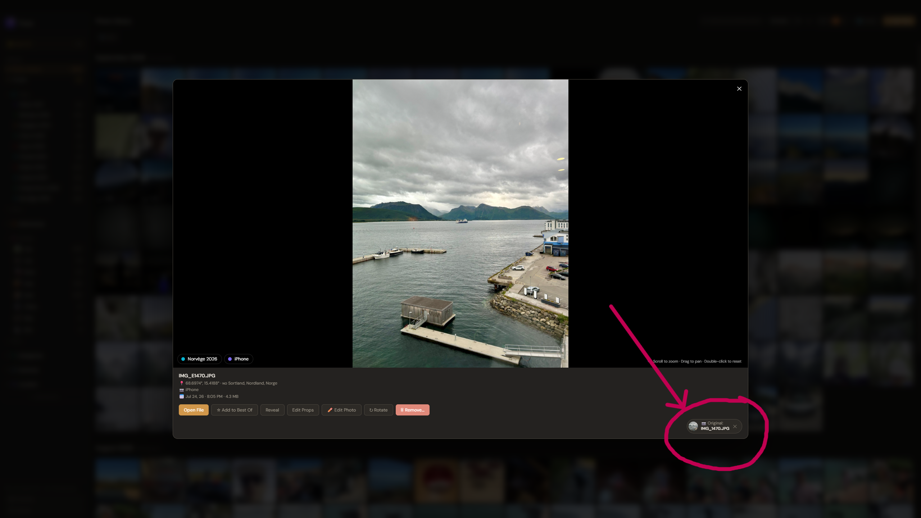Open the original IMG_1470.JPG thumbnail
This screenshot has width=921, height=518.
click(x=693, y=426)
